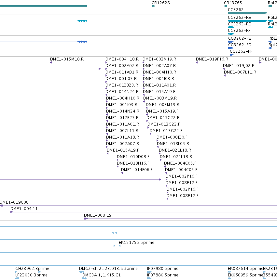
Task: Click the DME1-019F16.R read label
Action: (x=212, y=59)
